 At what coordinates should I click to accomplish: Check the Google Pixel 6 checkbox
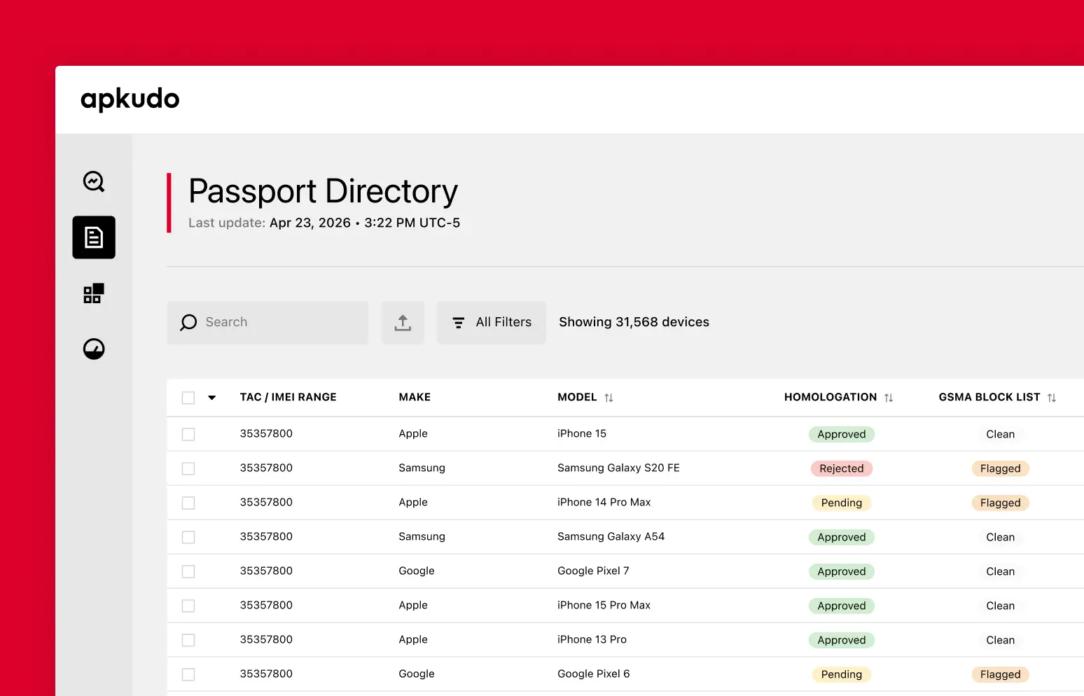188,674
